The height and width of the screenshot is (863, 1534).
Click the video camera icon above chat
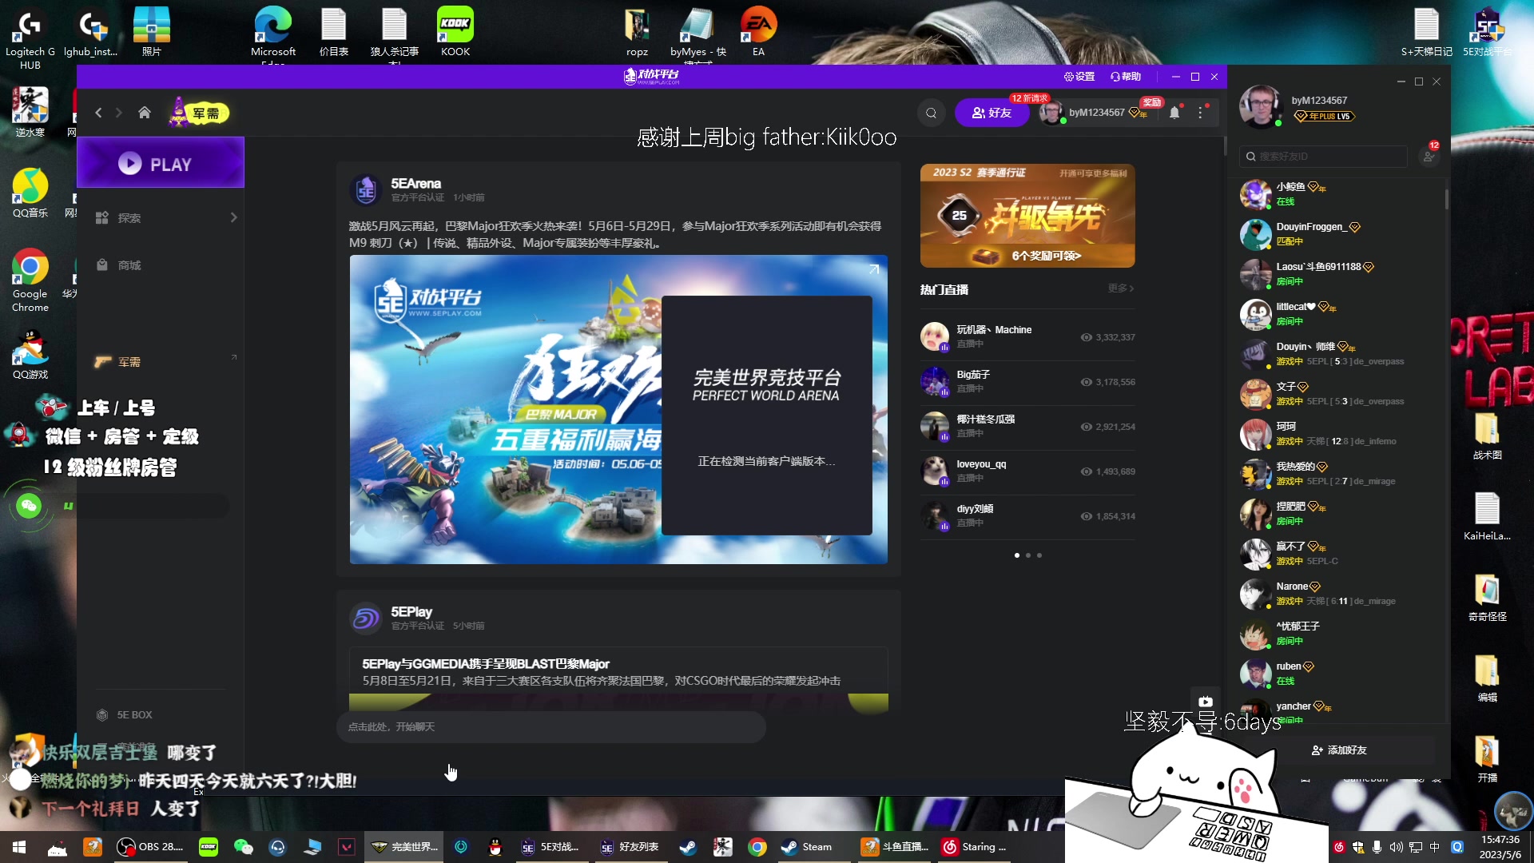pyautogui.click(x=1206, y=702)
